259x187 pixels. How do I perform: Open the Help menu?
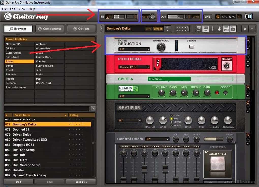32,9
